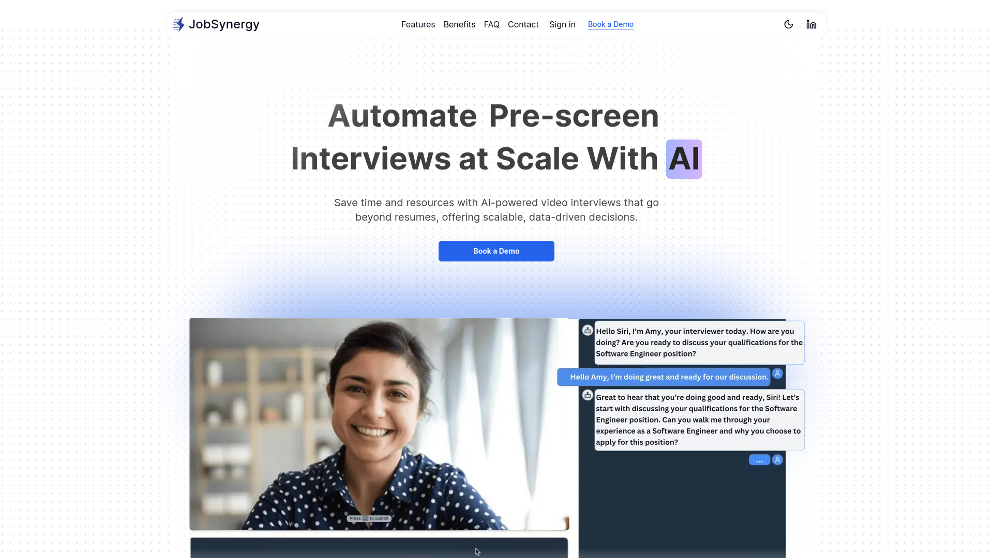Expand FAQ section in navigation

(492, 24)
